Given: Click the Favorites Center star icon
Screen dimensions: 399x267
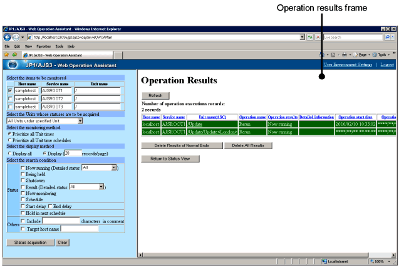Looking at the screenshot, I should 6,55.
